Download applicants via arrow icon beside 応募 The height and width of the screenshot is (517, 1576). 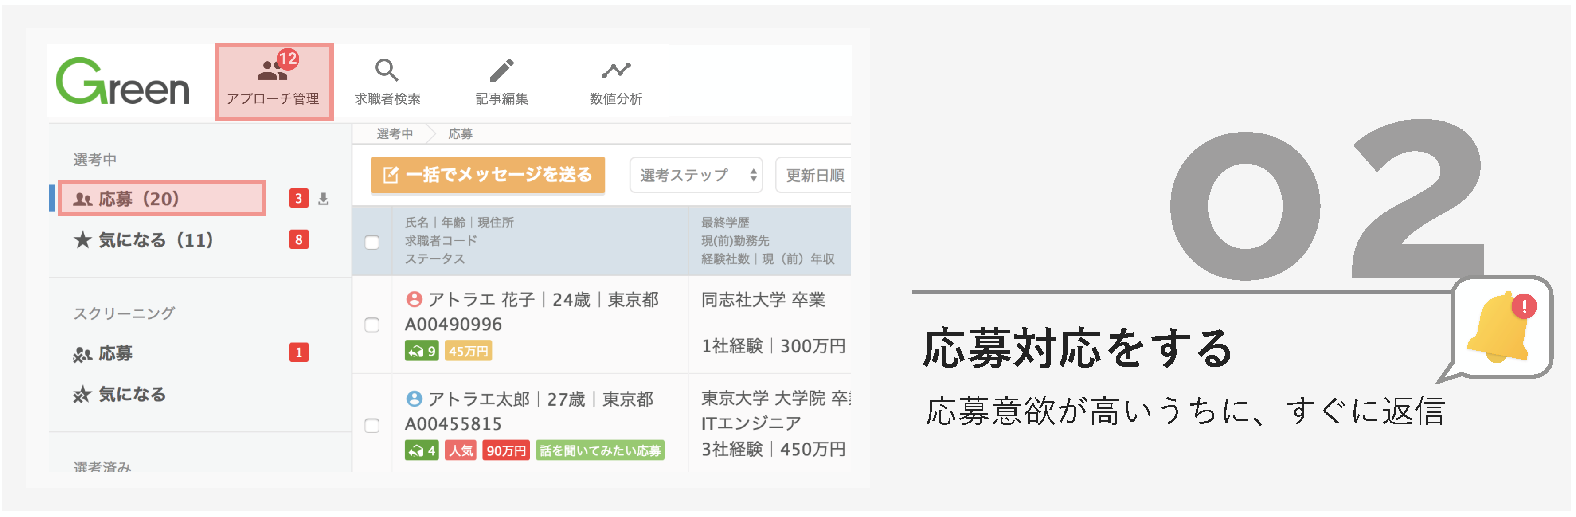324,199
